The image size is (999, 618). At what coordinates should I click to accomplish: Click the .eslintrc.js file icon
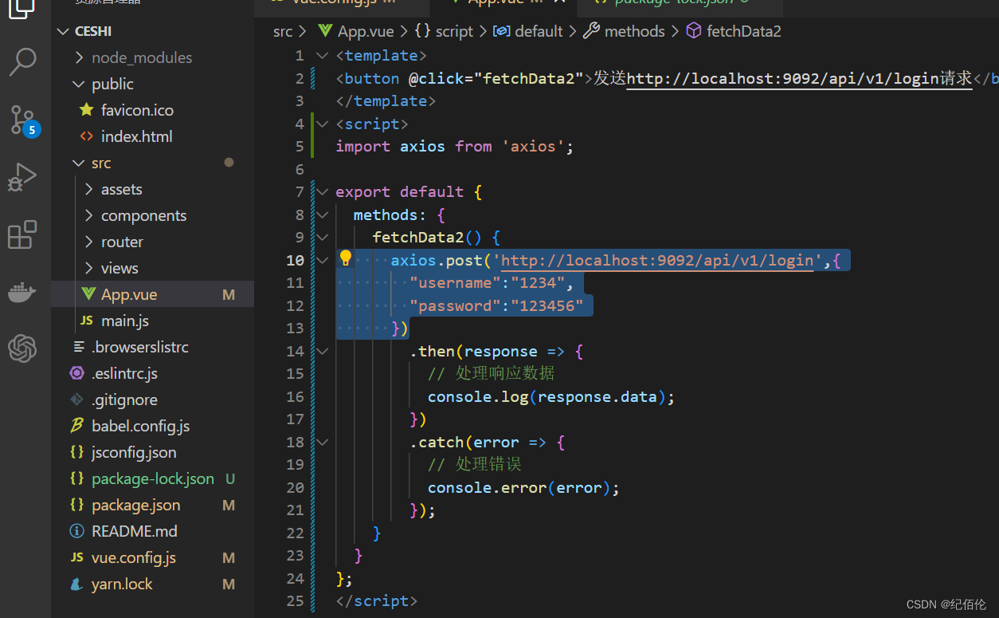(77, 373)
